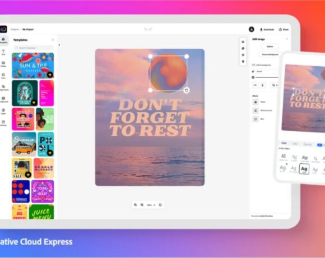Choose the Casale Morsach template
325x258 pixels.
click(x=44, y=168)
